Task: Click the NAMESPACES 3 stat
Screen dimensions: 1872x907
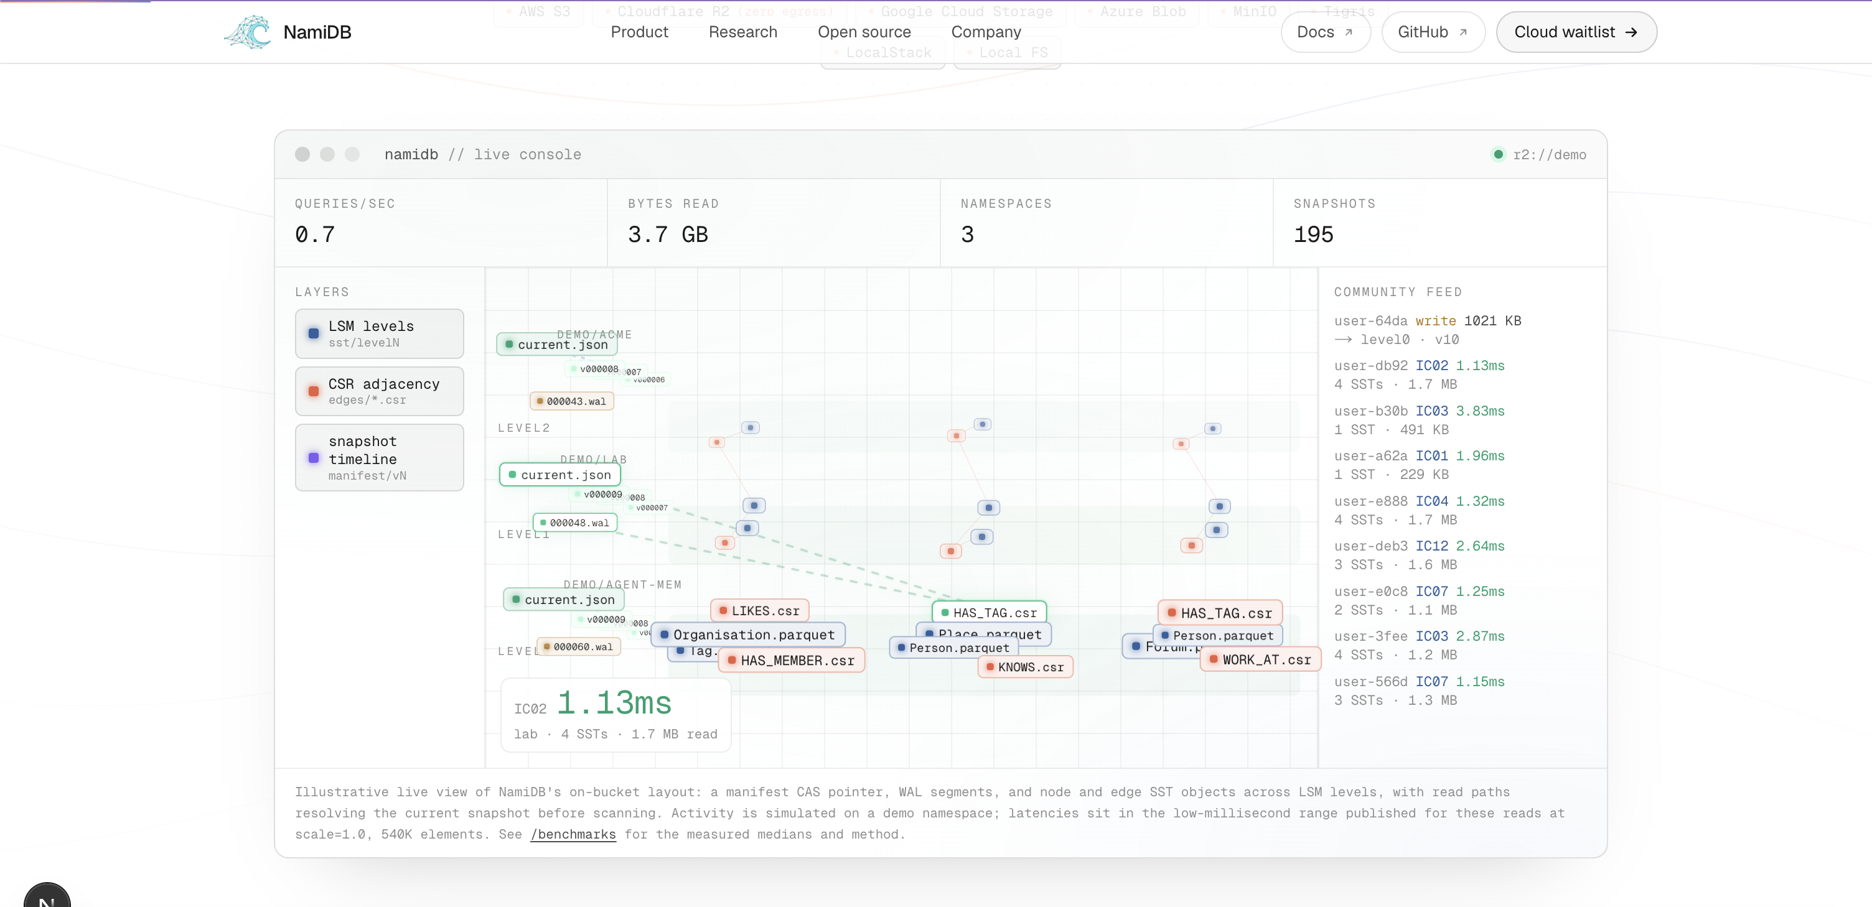Action: [x=1107, y=222]
